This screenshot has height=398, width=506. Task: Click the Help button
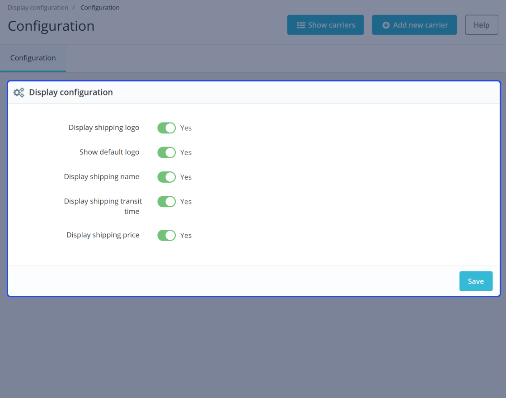pos(482,25)
